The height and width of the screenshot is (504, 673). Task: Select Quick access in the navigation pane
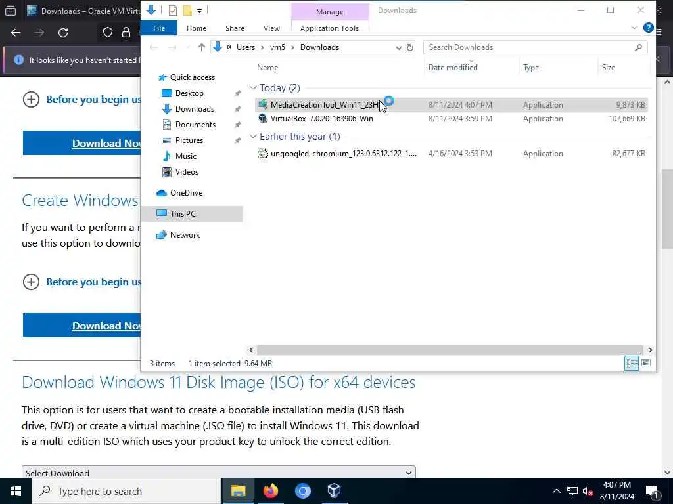[x=193, y=77]
